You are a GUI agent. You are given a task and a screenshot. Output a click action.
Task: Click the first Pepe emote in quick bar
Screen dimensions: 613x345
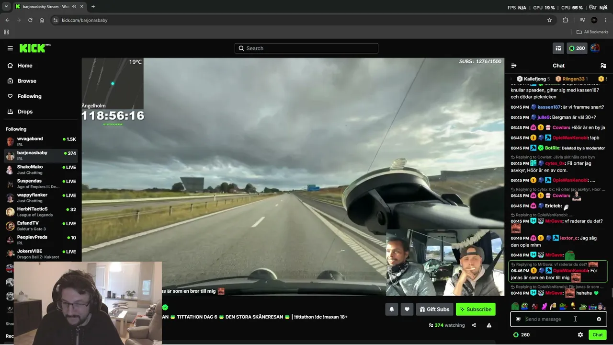[x=515, y=307]
